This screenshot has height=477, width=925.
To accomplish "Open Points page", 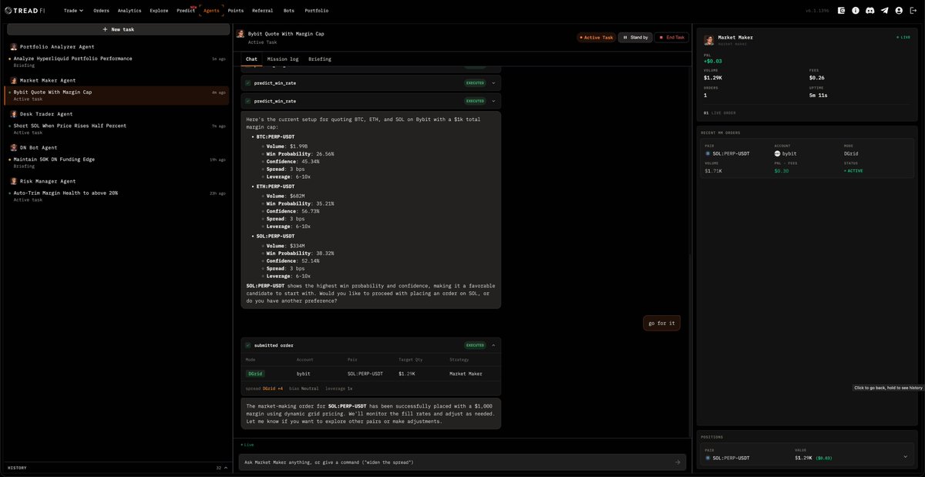I will 236,11.
